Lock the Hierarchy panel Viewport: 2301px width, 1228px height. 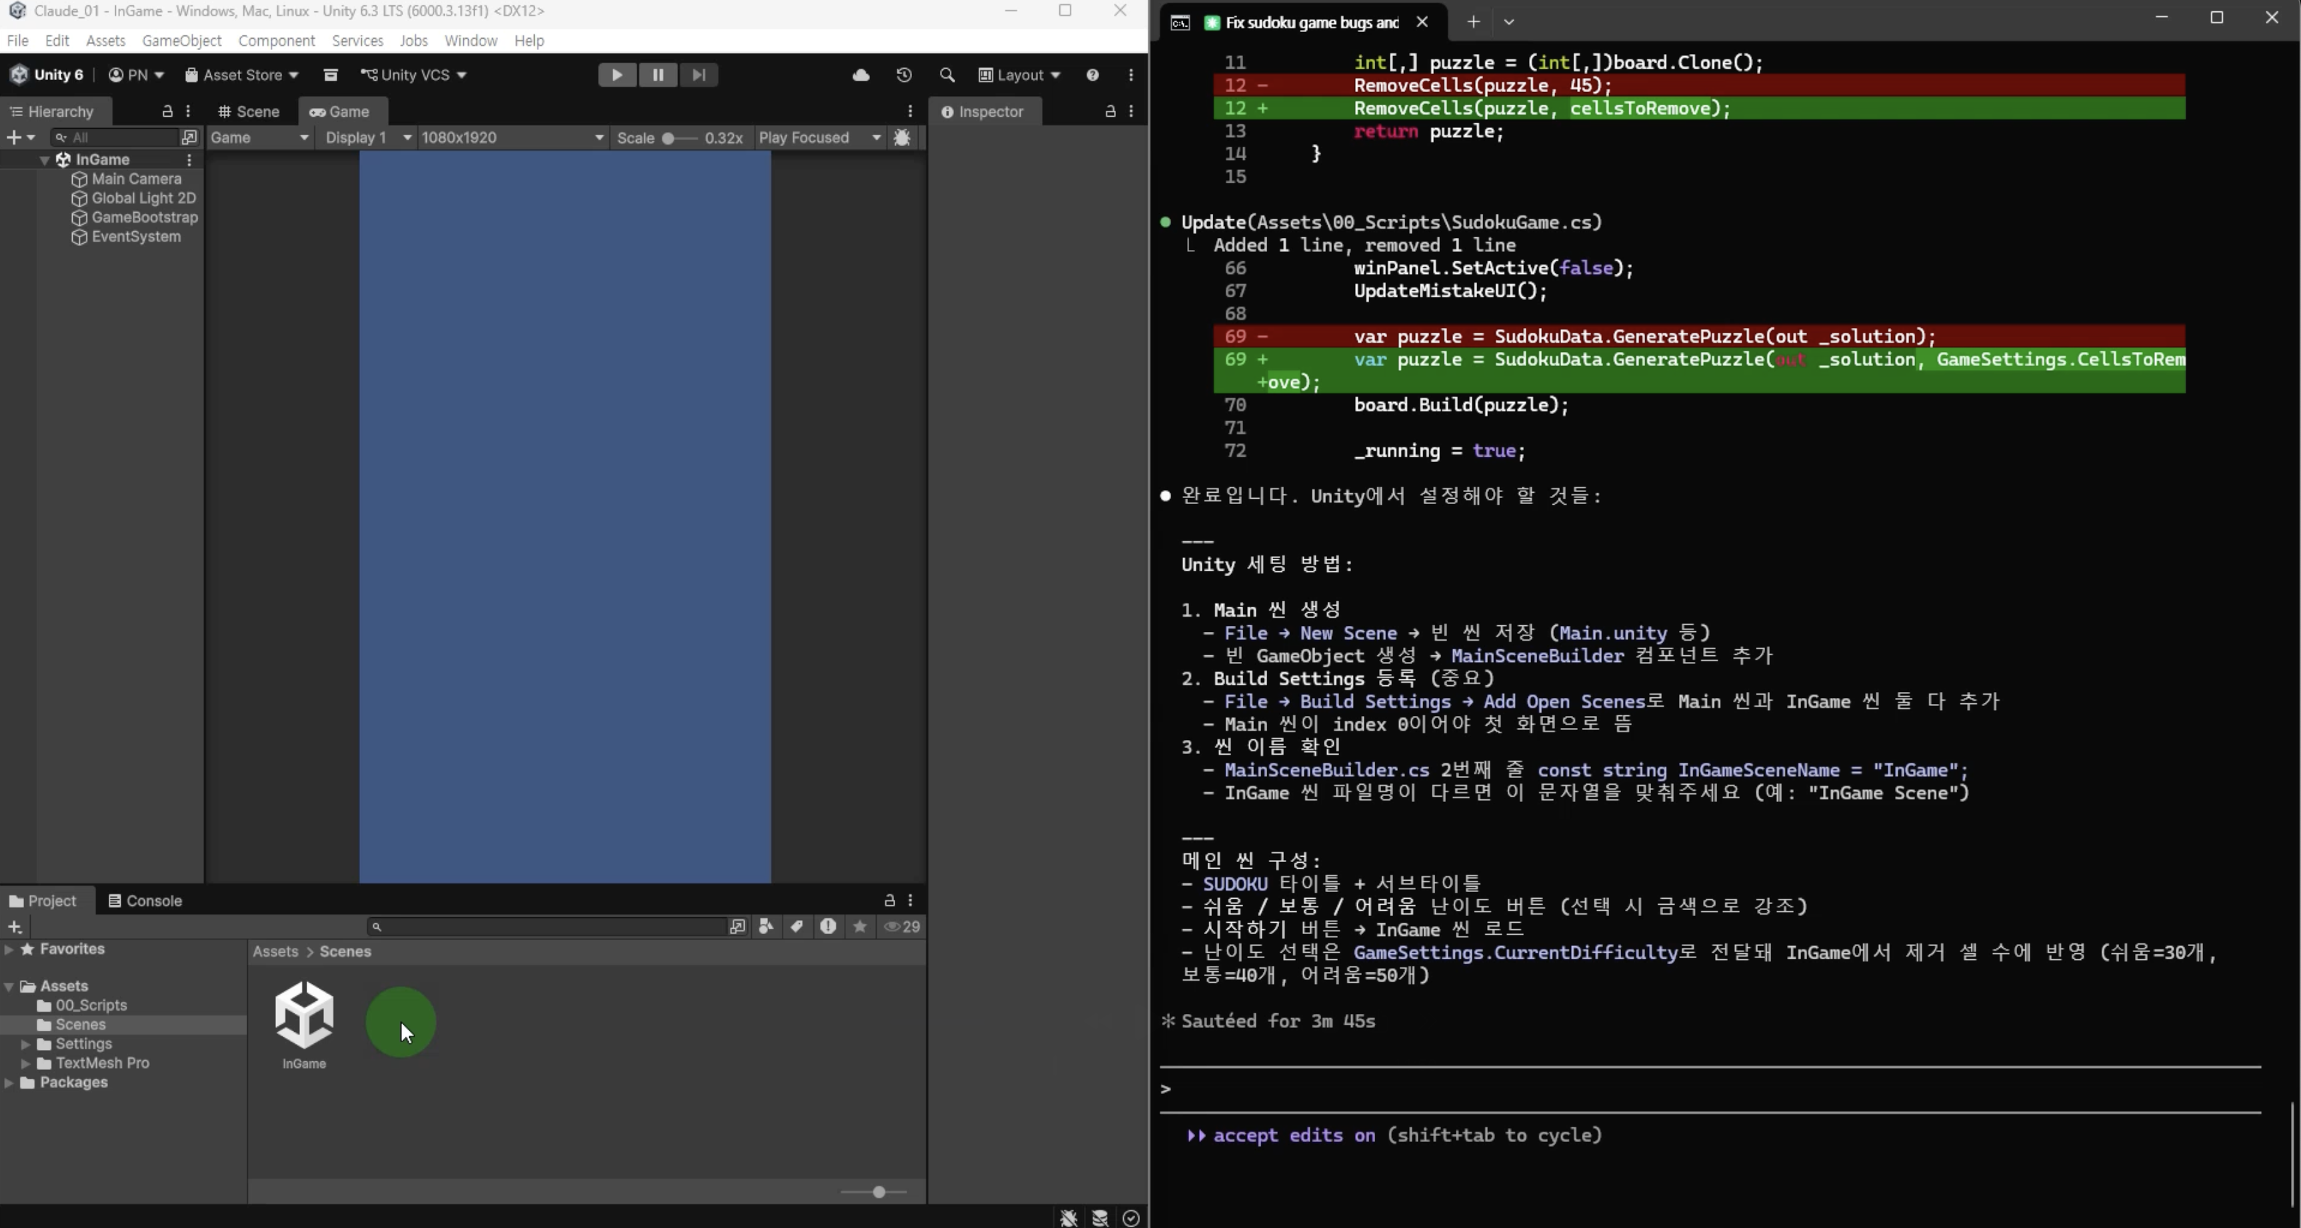coord(167,111)
